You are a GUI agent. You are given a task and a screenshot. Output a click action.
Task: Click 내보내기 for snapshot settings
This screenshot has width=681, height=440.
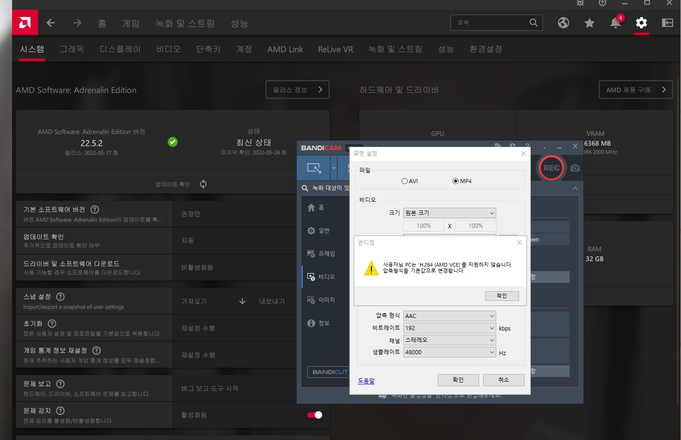coord(272,301)
